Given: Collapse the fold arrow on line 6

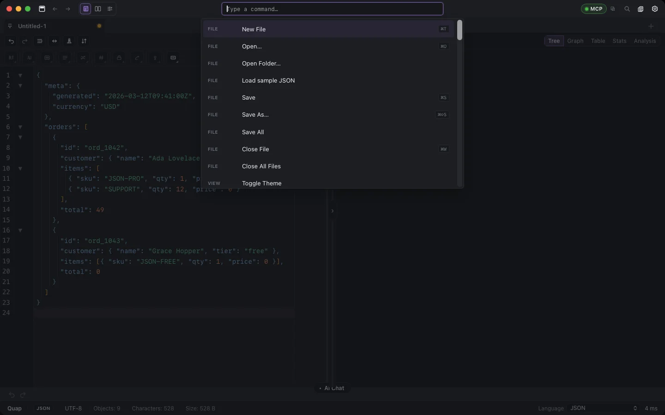Looking at the screenshot, I should point(20,127).
